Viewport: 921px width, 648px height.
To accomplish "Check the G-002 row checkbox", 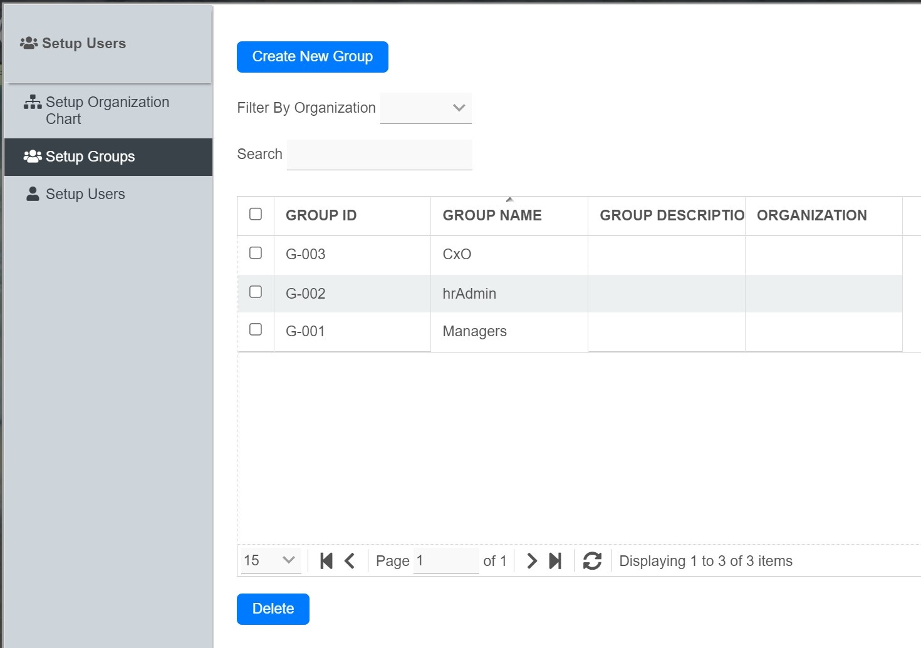I will (x=256, y=292).
